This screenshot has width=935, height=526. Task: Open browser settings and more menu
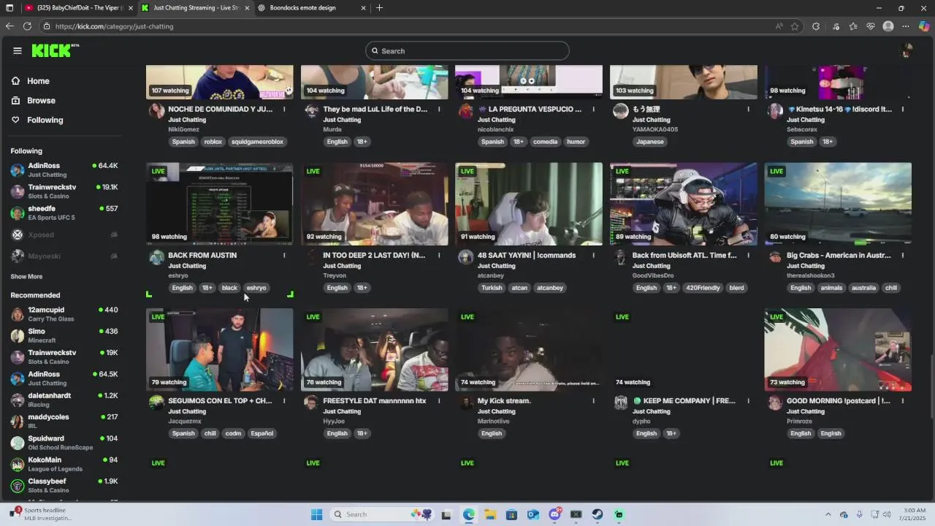pyautogui.click(x=906, y=26)
